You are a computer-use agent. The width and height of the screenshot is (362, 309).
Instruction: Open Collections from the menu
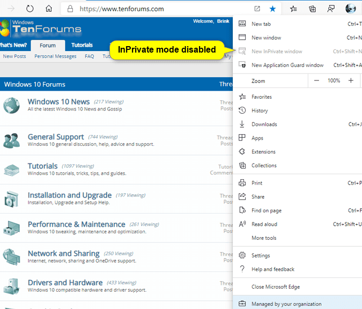297,165
